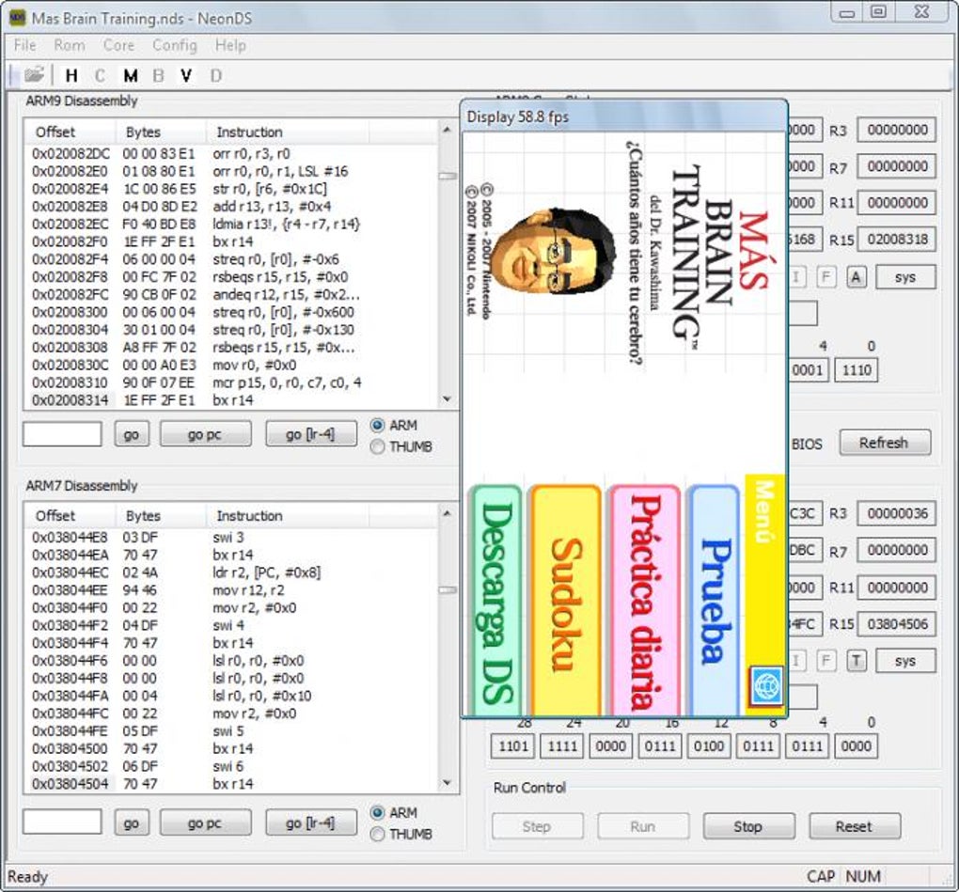Image resolution: width=959 pixels, height=892 pixels.
Task: Toggle the ARM9 F flag button
Action: (825, 277)
